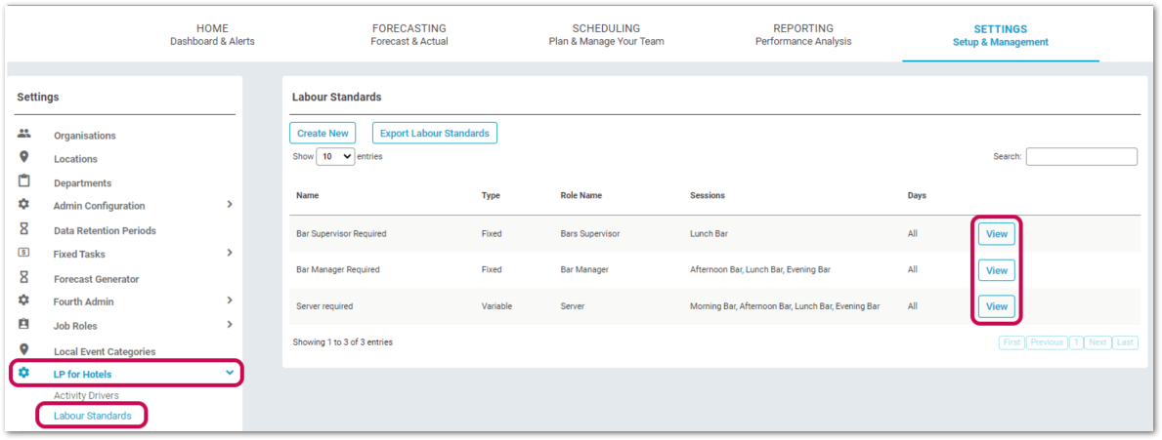Click the Job Roles badge icon
This screenshot has width=1162, height=440.
23,324
